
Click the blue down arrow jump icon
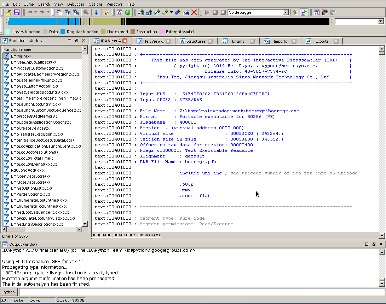[96, 12]
